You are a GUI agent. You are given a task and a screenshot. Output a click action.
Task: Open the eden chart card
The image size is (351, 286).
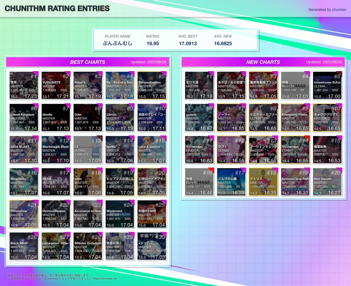coord(88,182)
